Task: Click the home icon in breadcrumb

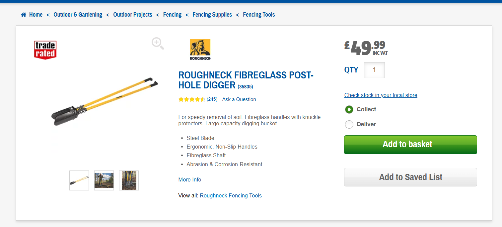Action: pos(24,15)
